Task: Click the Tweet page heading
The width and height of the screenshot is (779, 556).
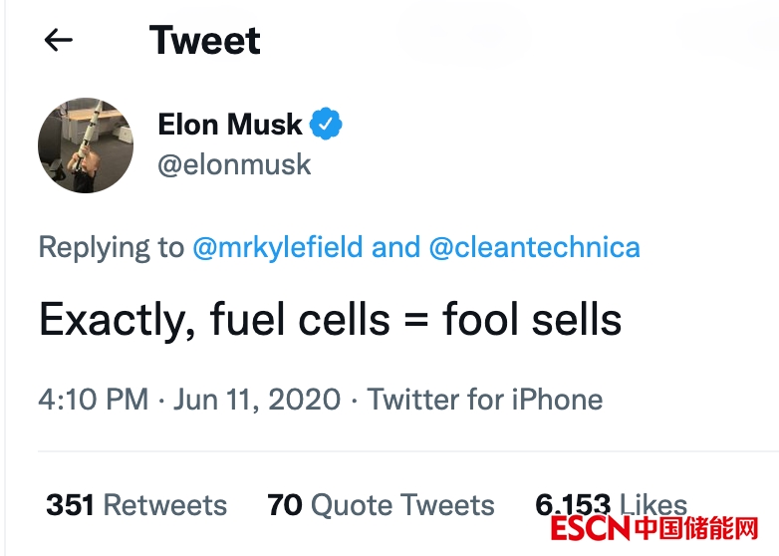Action: [205, 40]
